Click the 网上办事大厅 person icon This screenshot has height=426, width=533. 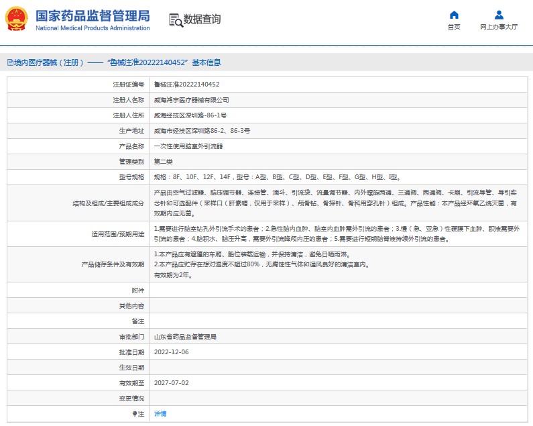point(499,15)
